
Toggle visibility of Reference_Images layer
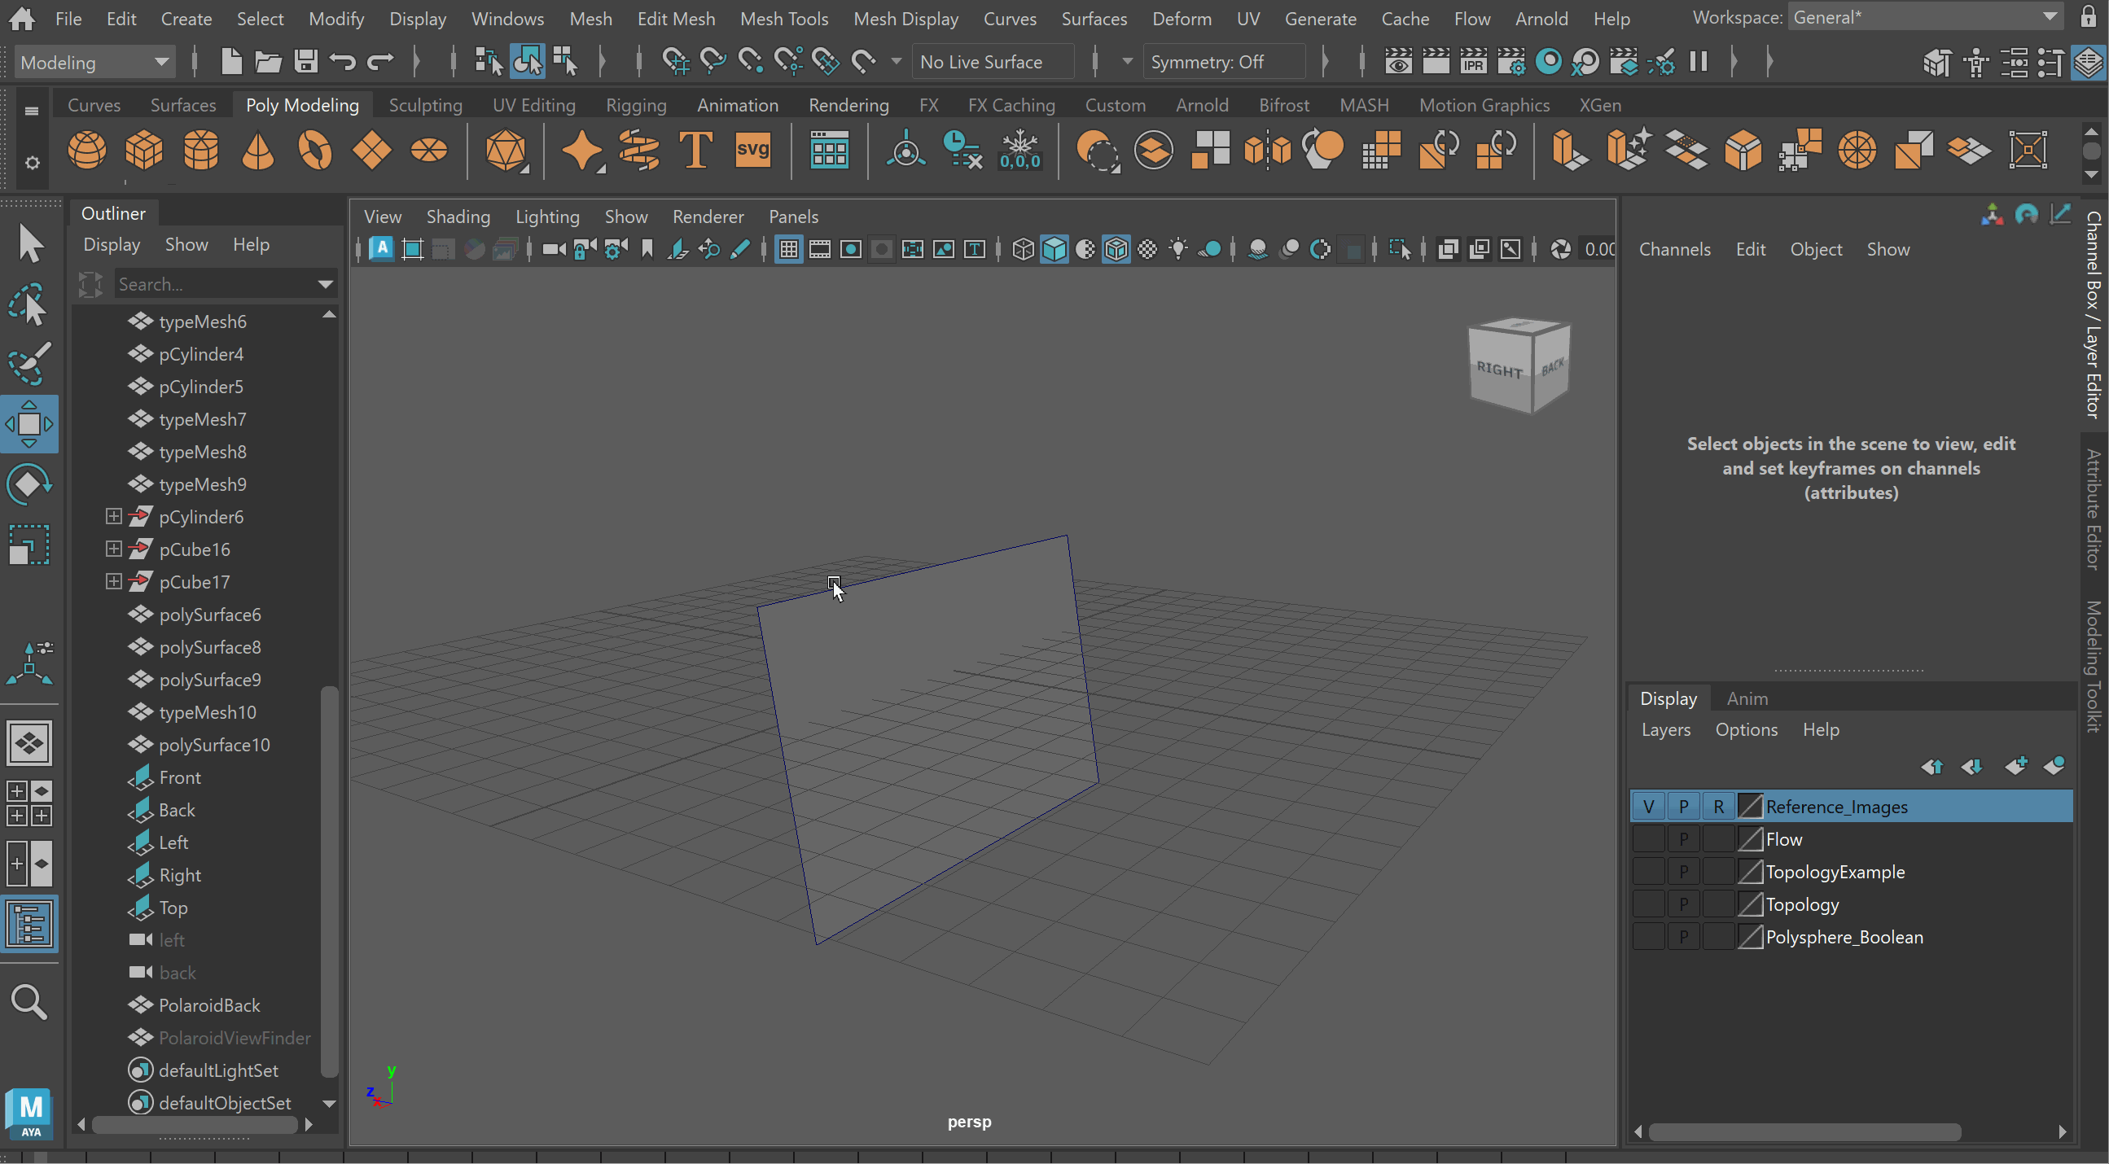click(x=1648, y=807)
